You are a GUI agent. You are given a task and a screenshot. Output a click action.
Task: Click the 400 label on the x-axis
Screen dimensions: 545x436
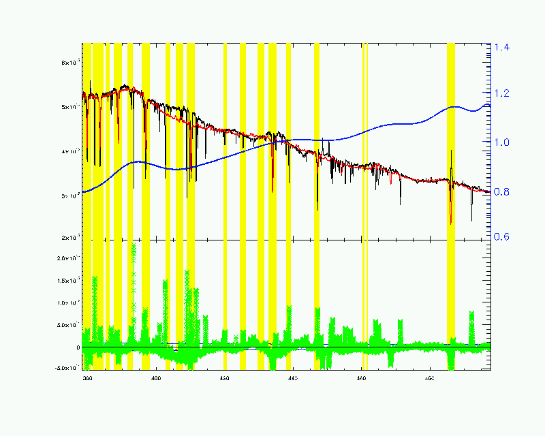tap(156, 378)
